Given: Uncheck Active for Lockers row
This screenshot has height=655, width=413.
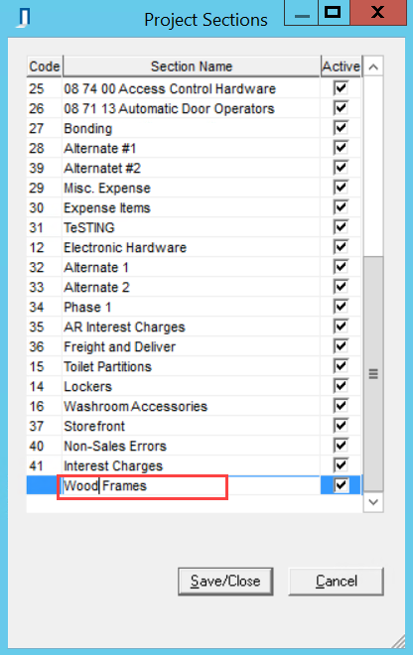Looking at the screenshot, I should pos(341,386).
